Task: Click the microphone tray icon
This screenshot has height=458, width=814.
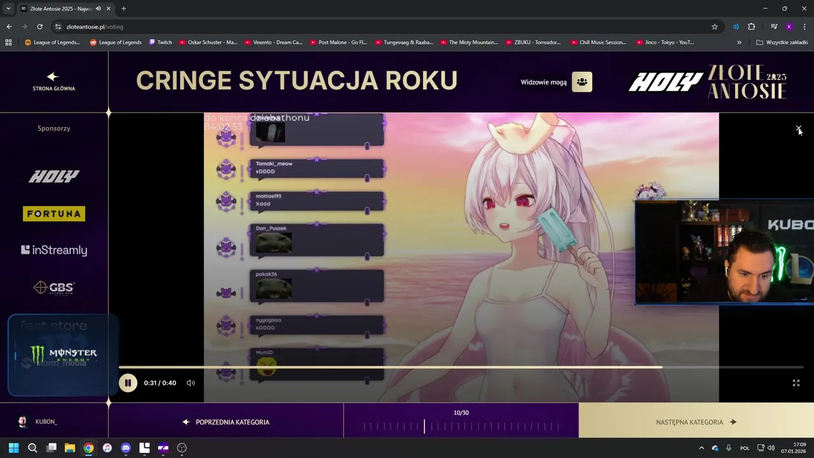Action: pyautogui.click(x=729, y=448)
